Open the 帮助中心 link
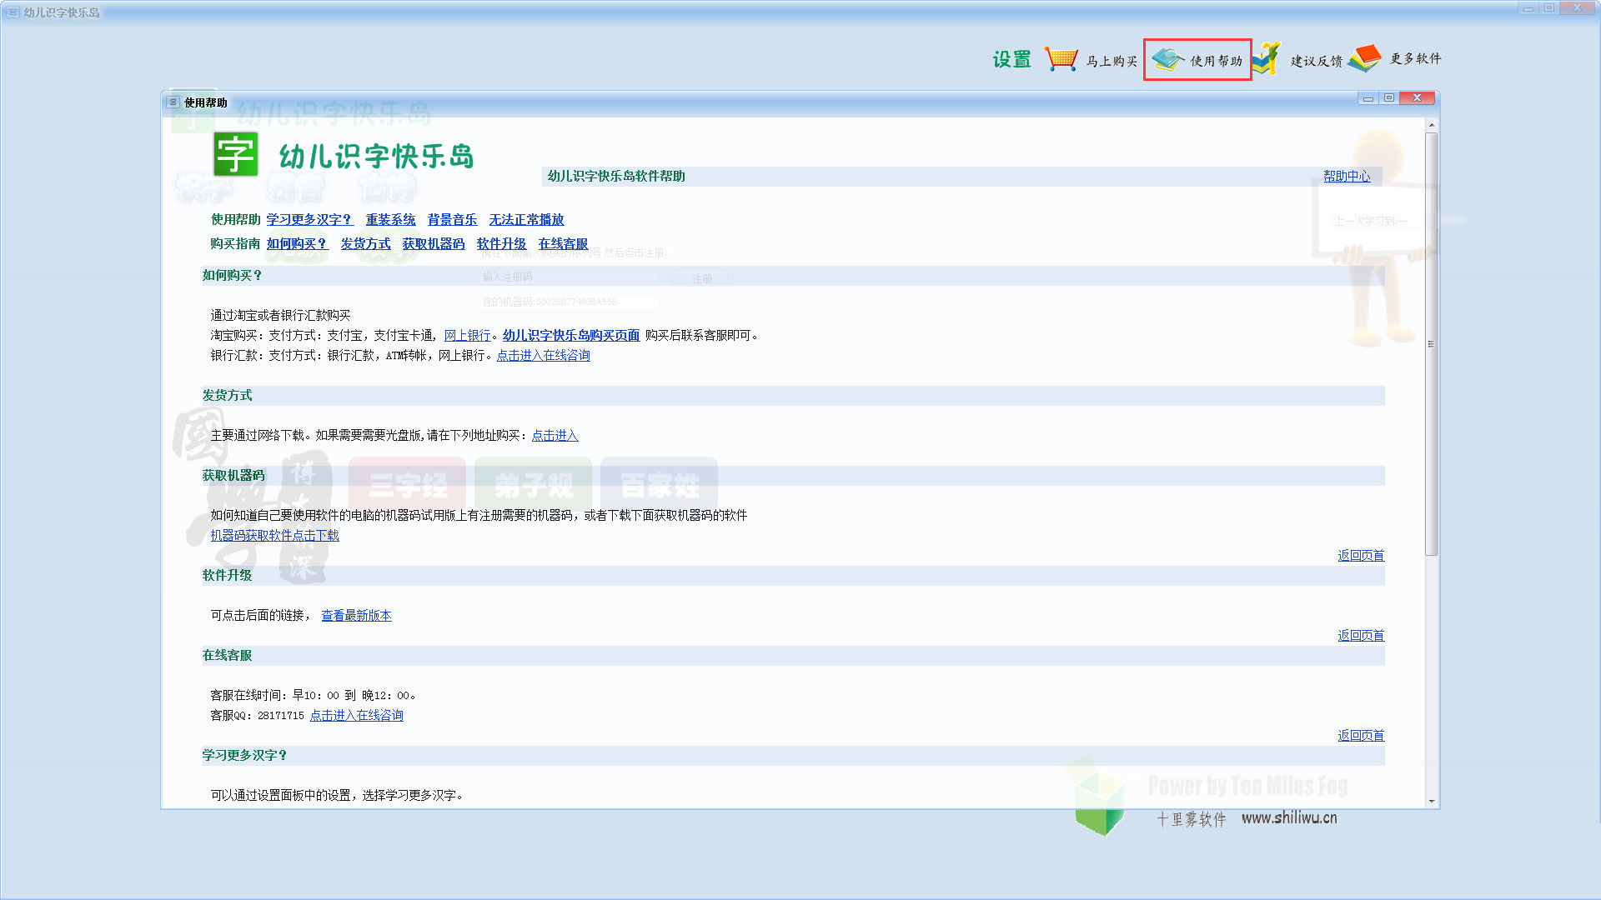Viewport: 1601px width, 900px height. click(x=1347, y=176)
